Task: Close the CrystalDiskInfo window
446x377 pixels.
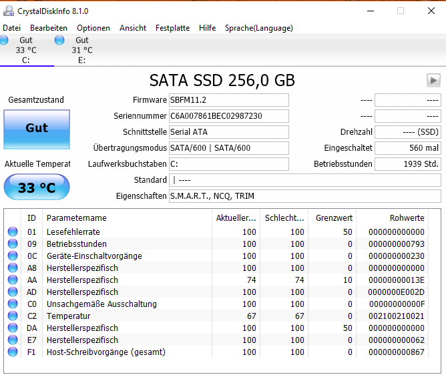Action: (x=431, y=11)
